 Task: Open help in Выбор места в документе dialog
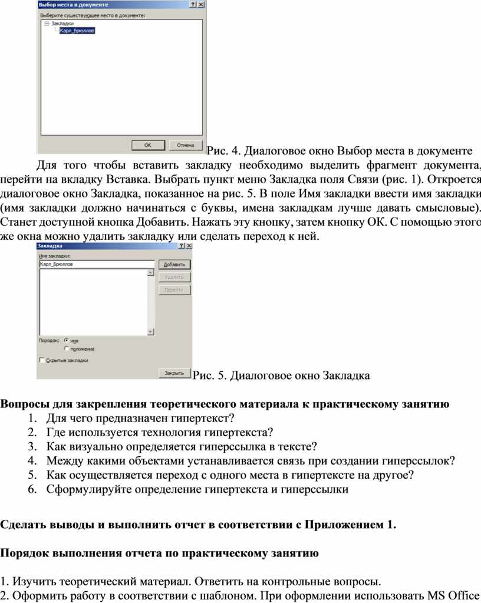(x=193, y=5)
